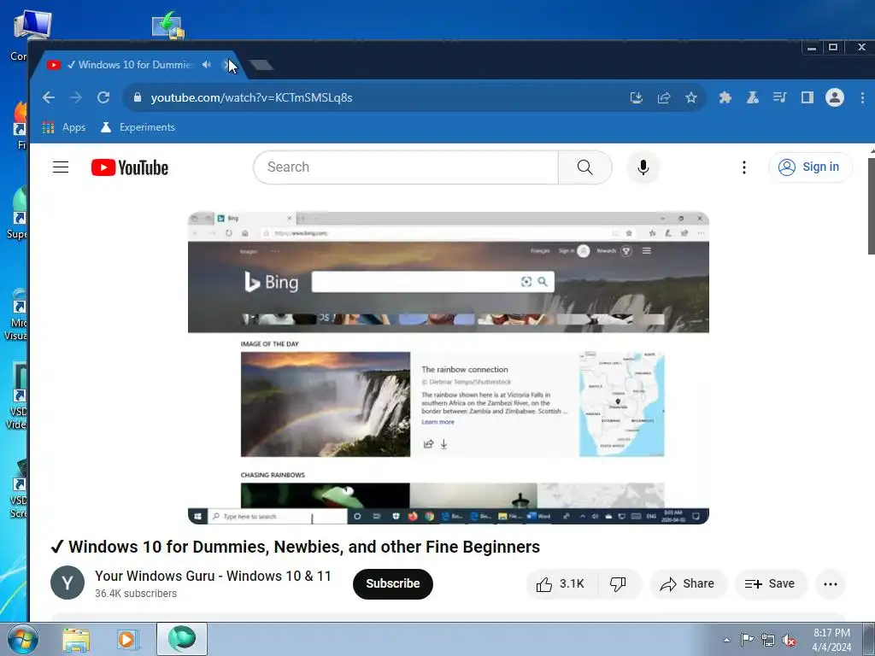This screenshot has width=875, height=656.
Task: Open Chrome's three-dot menu
Action: [x=862, y=97]
